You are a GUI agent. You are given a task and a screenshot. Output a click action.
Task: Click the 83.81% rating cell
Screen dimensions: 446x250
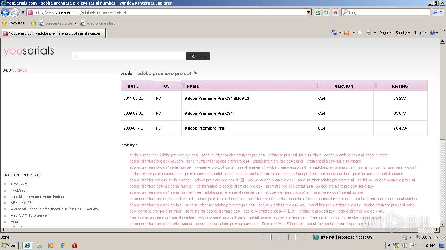click(x=400, y=113)
